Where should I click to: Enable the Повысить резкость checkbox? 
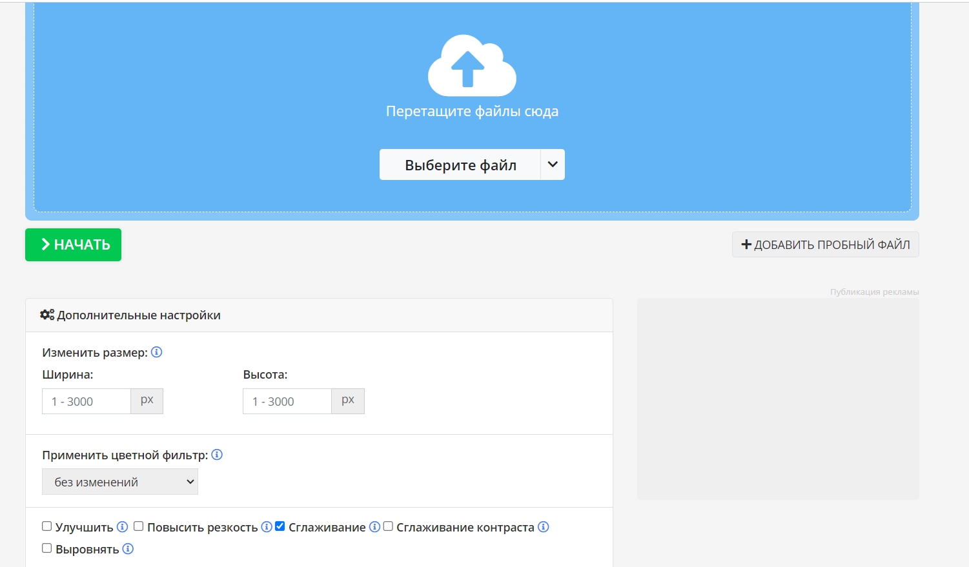coord(138,526)
